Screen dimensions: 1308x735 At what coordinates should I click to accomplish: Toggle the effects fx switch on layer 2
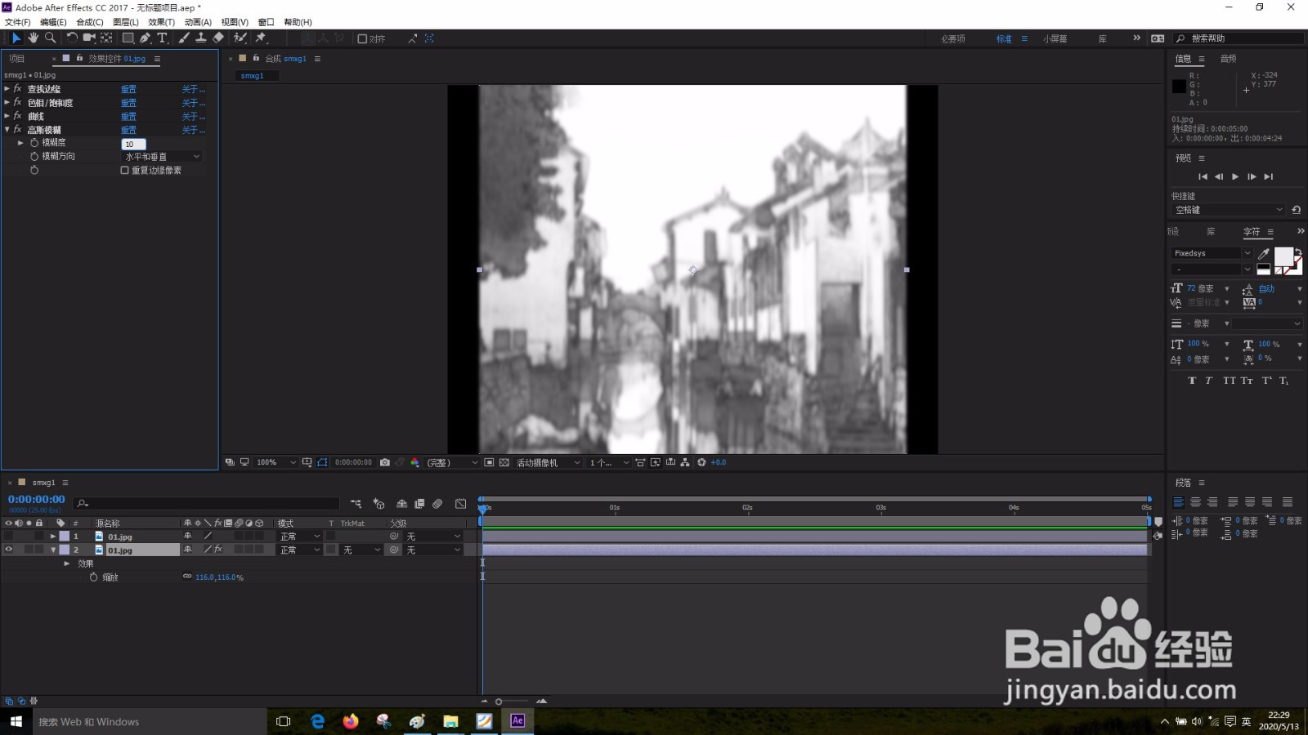pos(218,550)
